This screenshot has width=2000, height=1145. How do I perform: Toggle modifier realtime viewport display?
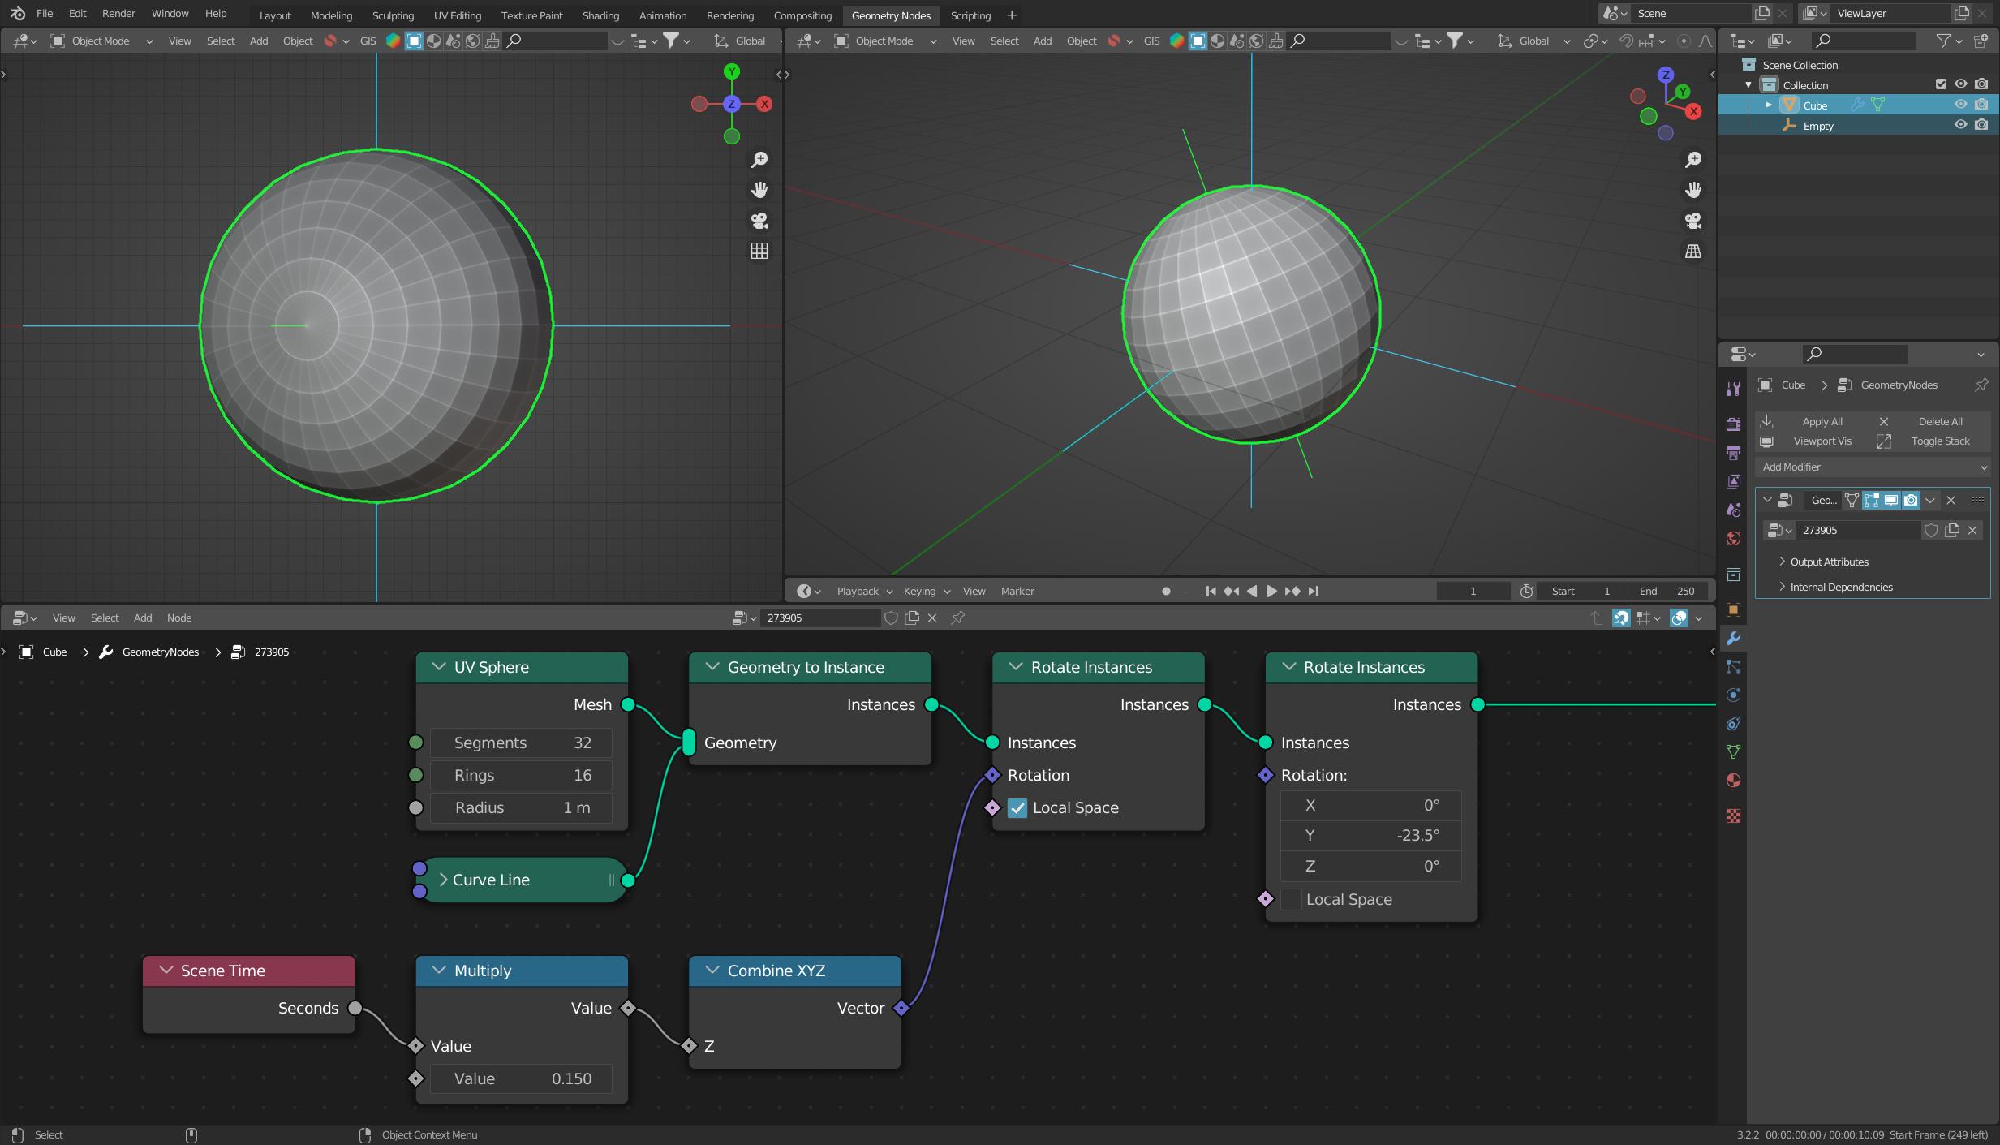1891,500
